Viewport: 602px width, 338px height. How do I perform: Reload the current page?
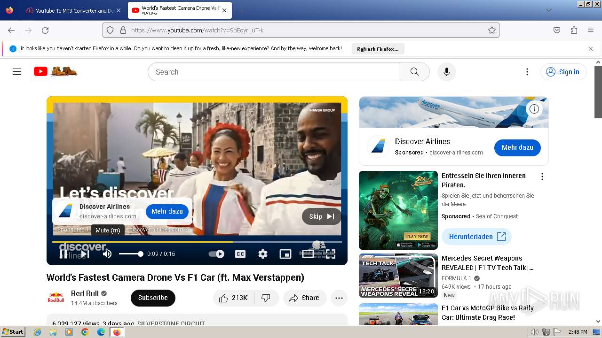point(45,30)
